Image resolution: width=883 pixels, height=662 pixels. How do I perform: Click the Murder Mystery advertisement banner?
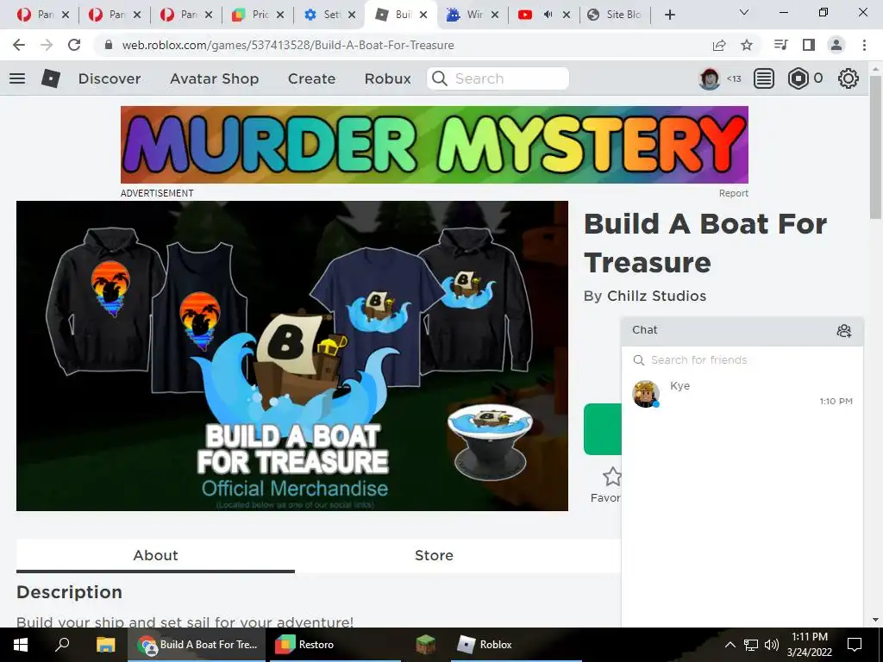(435, 145)
